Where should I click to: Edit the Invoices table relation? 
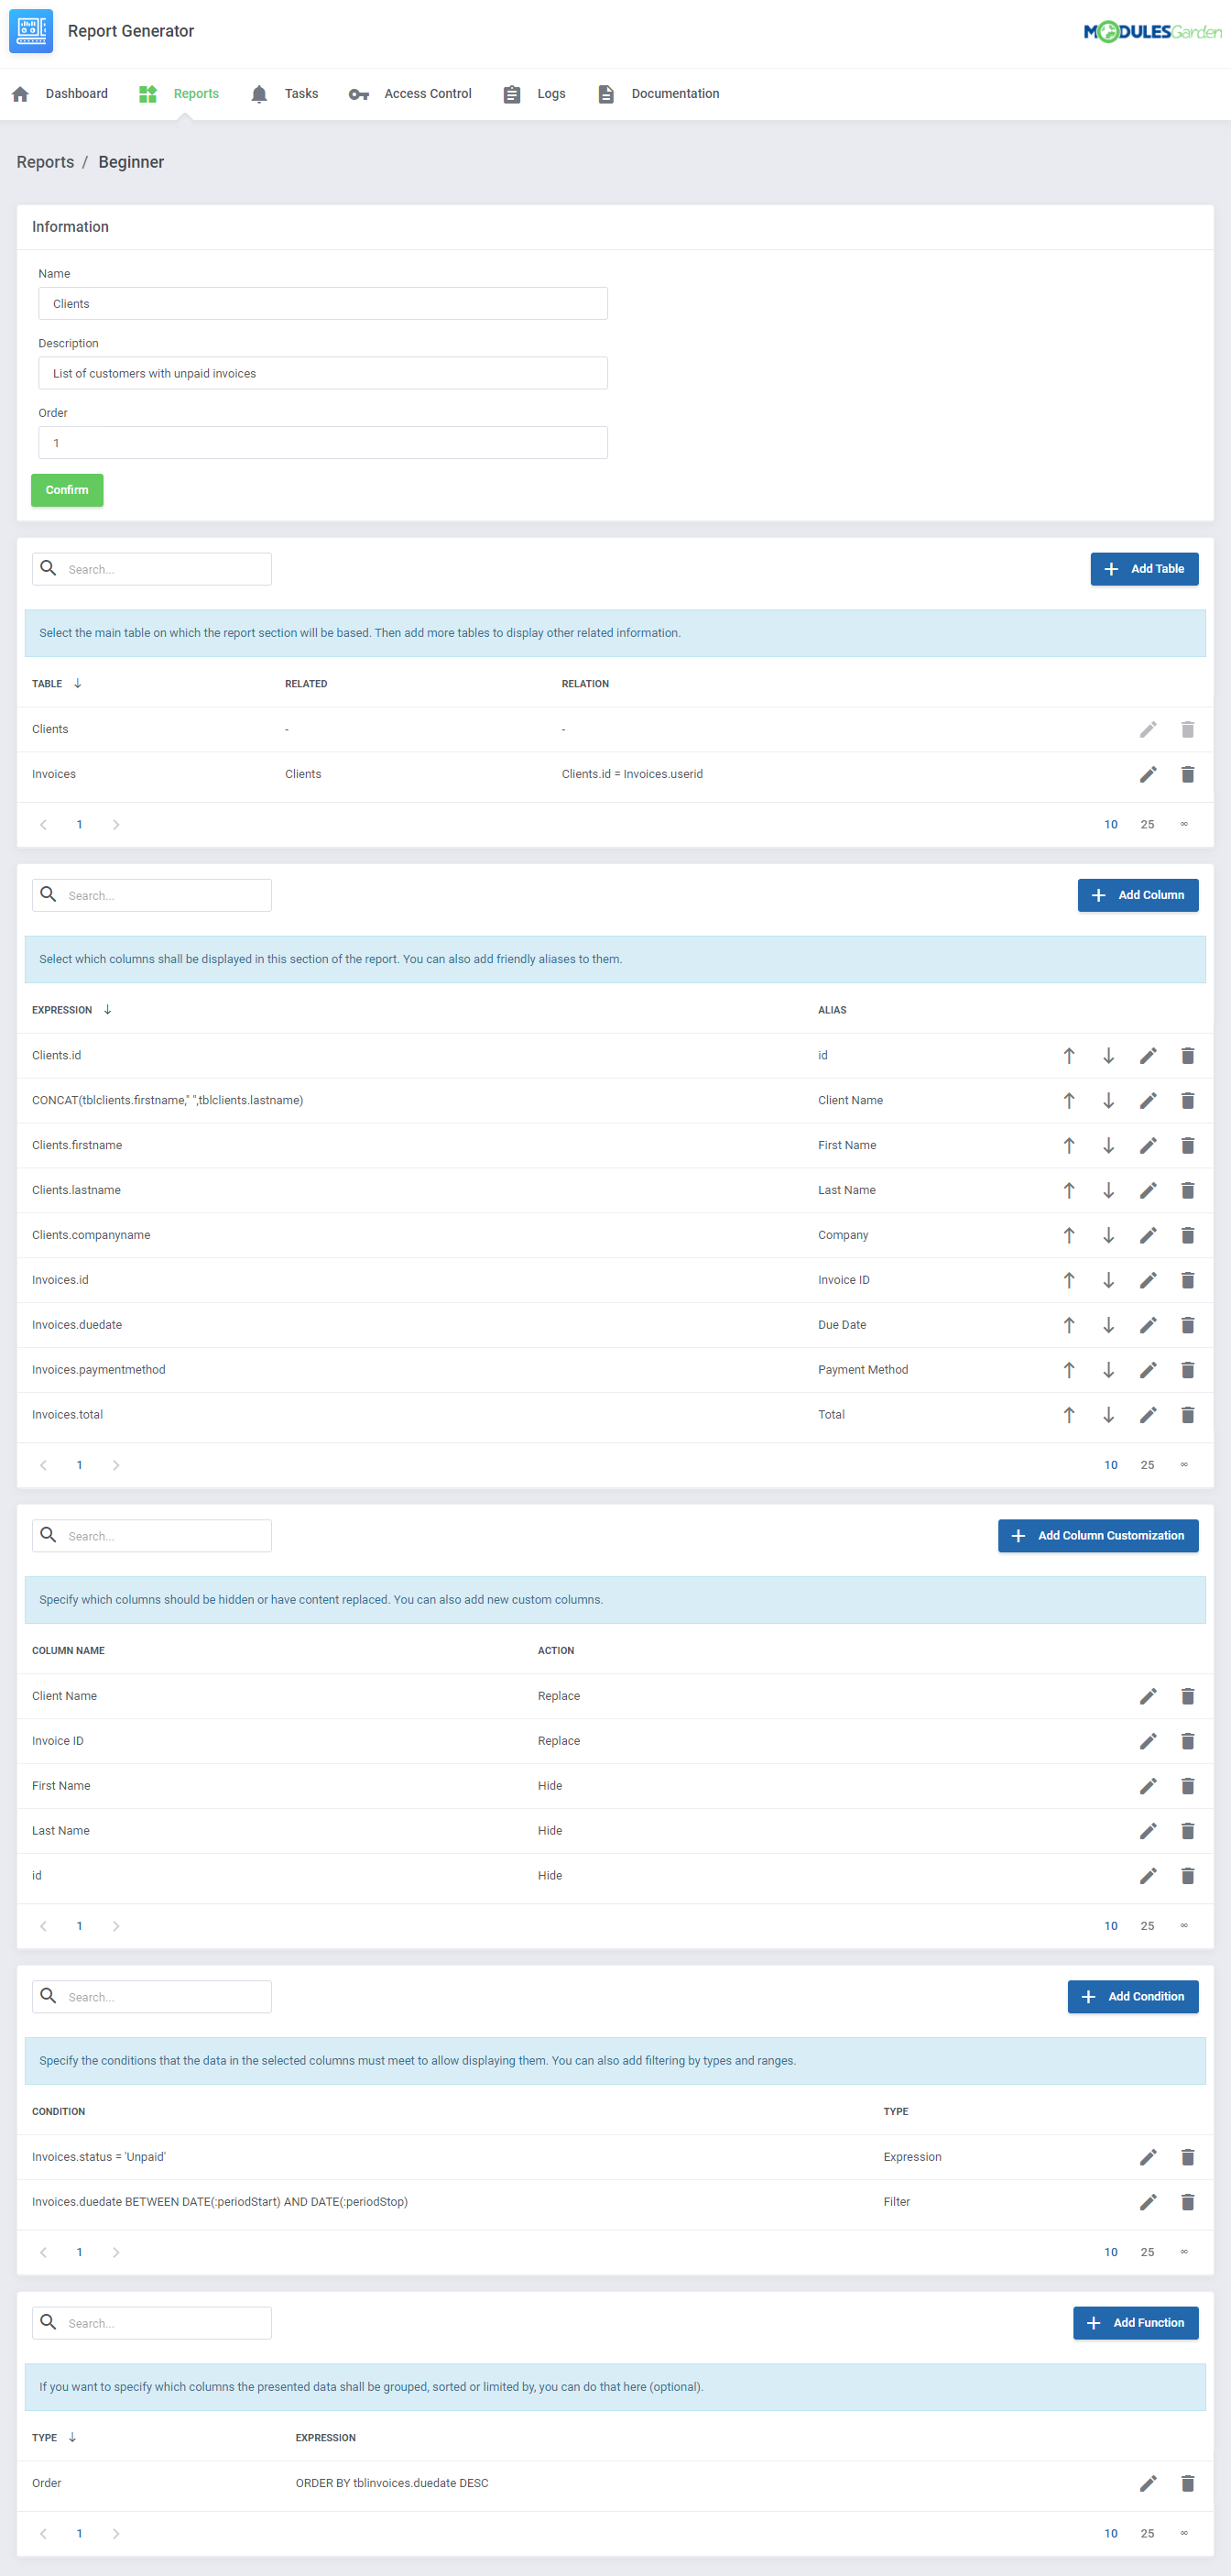[1147, 774]
